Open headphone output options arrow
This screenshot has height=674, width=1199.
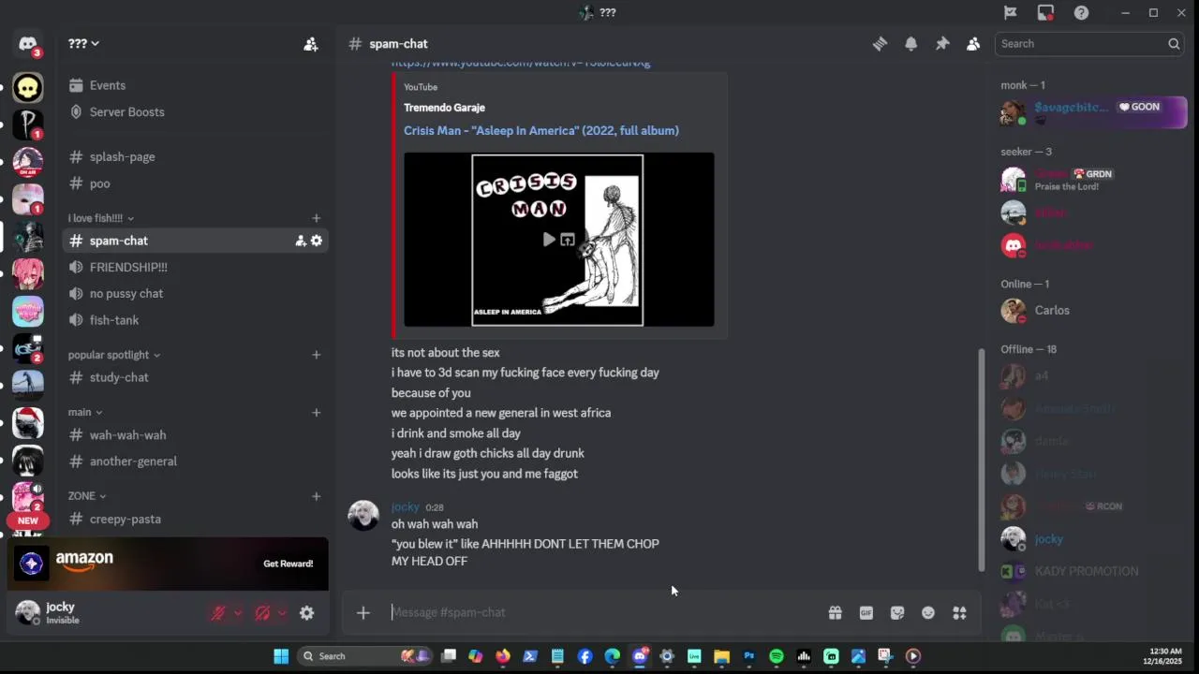(282, 613)
